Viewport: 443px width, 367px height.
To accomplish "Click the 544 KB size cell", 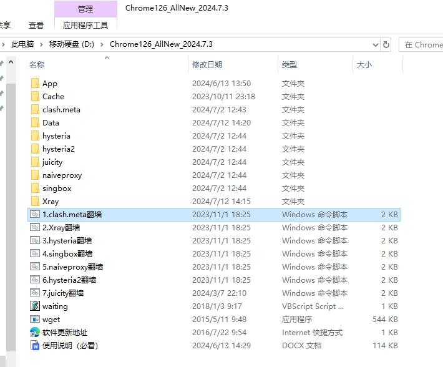I will [x=385, y=320].
